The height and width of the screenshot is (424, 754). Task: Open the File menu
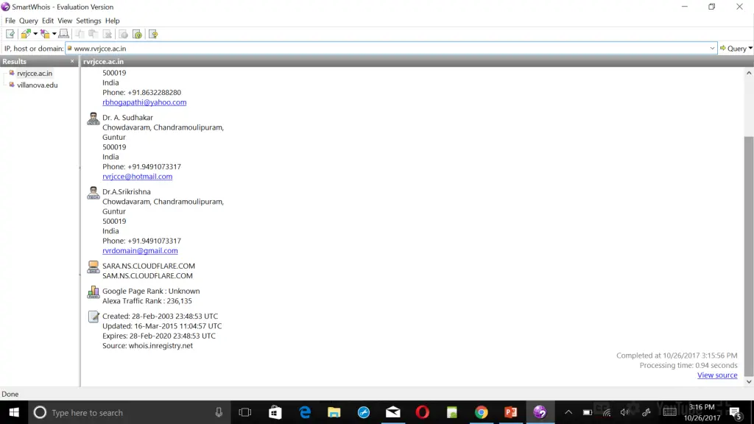click(x=10, y=21)
